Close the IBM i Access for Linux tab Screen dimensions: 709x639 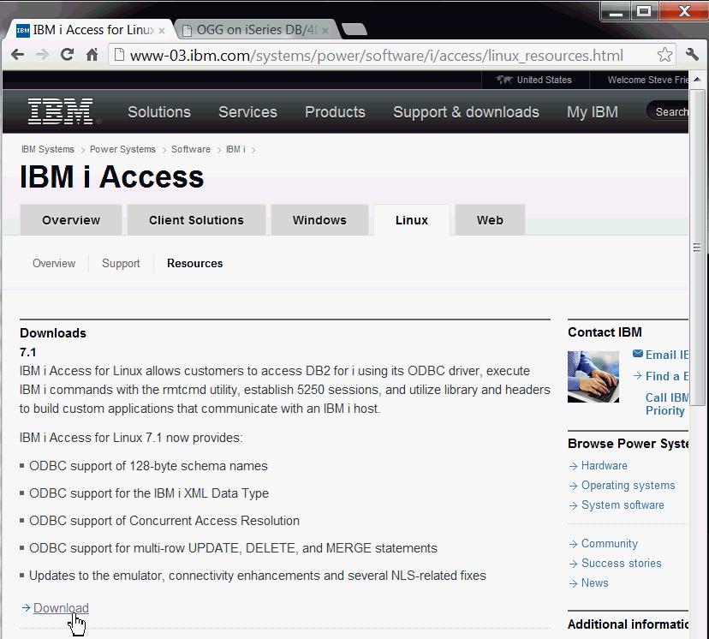coord(162,31)
